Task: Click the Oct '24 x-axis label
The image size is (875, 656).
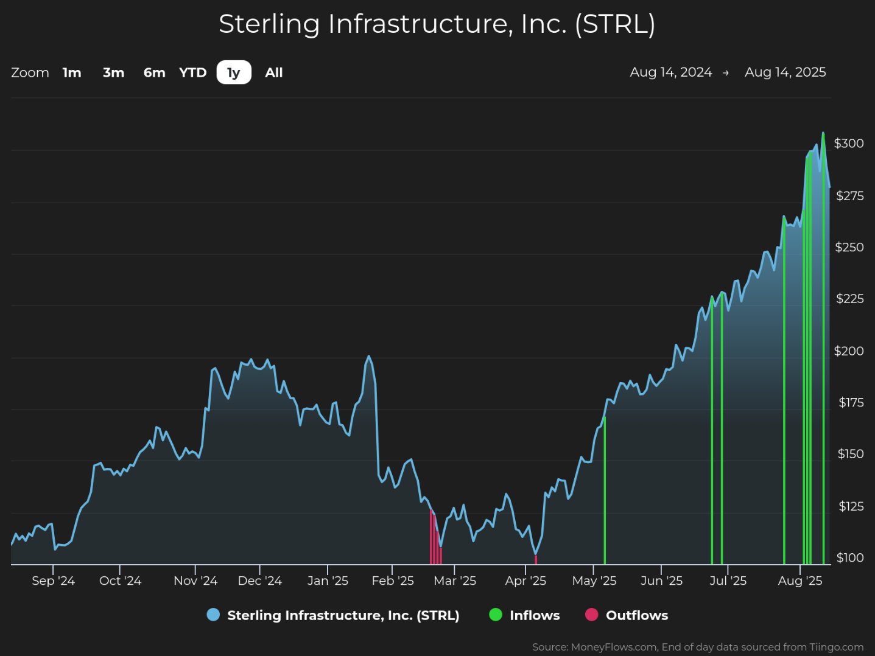Action: 120,581
